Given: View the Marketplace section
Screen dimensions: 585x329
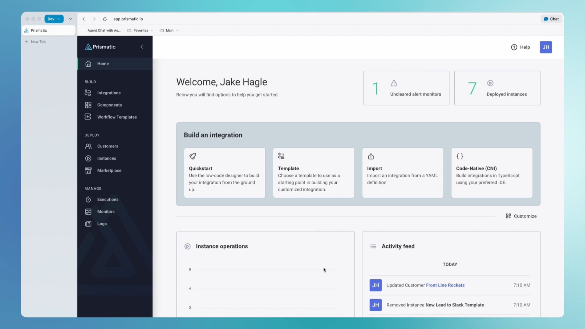Looking at the screenshot, I should tap(109, 170).
